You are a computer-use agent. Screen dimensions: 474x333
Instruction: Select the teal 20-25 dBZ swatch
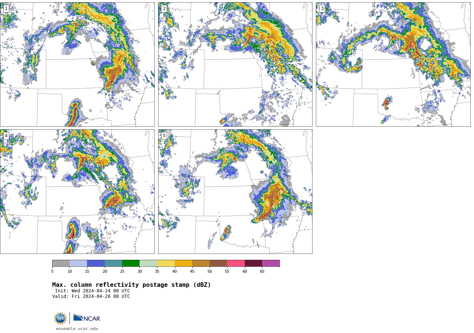pos(113,264)
